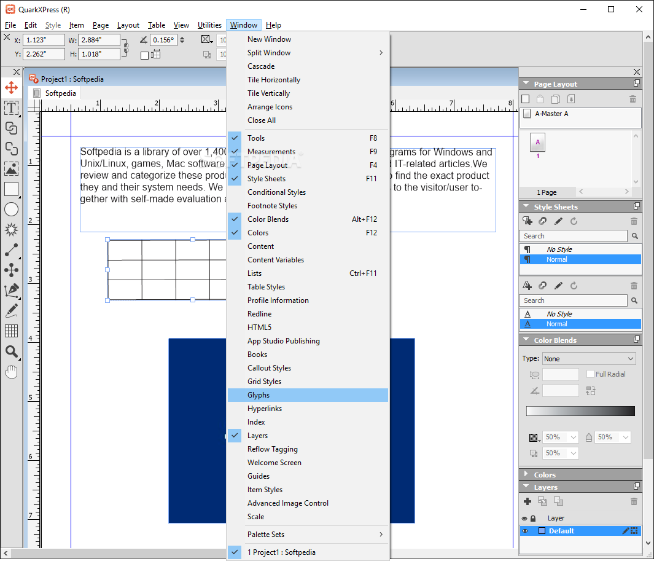Collapse the Layers panel
This screenshot has width=654, height=561.
pyautogui.click(x=526, y=487)
